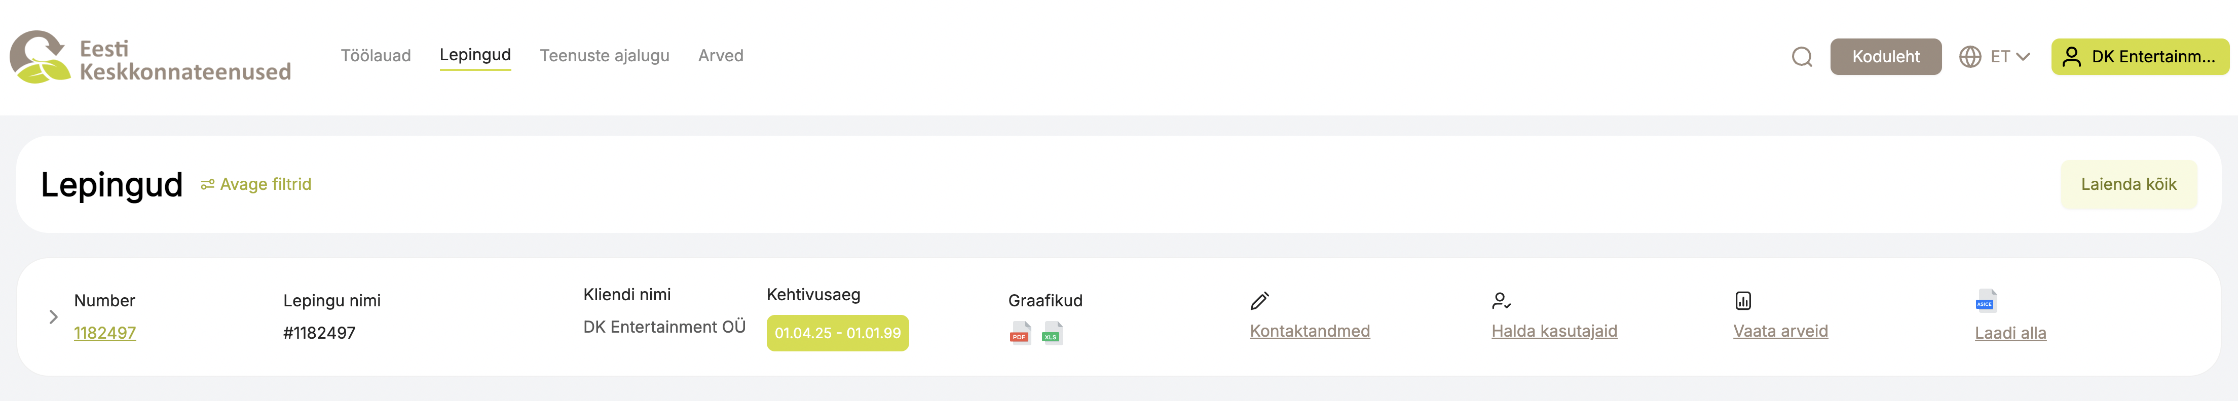Download the PDF schedule file
The width and height of the screenshot is (2238, 401).
tap(1020, 333)
